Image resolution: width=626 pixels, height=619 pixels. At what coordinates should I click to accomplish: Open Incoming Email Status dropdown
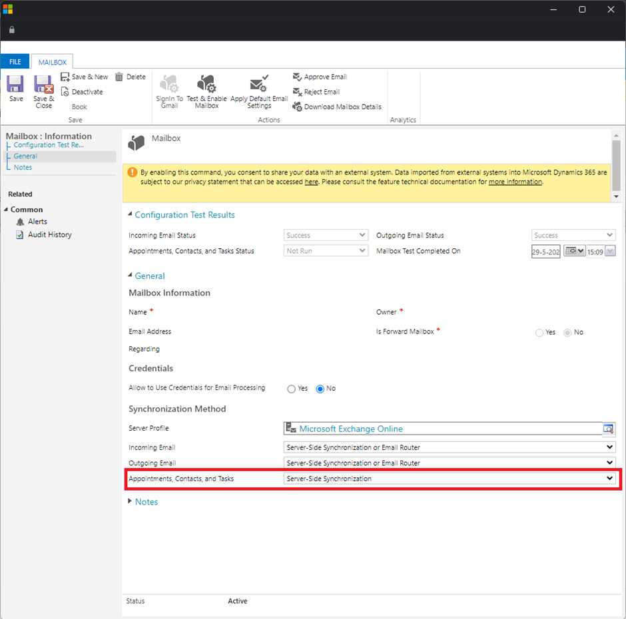326,235
